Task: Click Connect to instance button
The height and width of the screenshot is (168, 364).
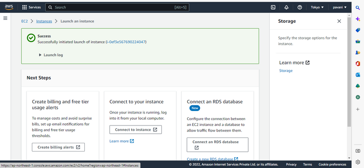Action: tap(135, 130)
